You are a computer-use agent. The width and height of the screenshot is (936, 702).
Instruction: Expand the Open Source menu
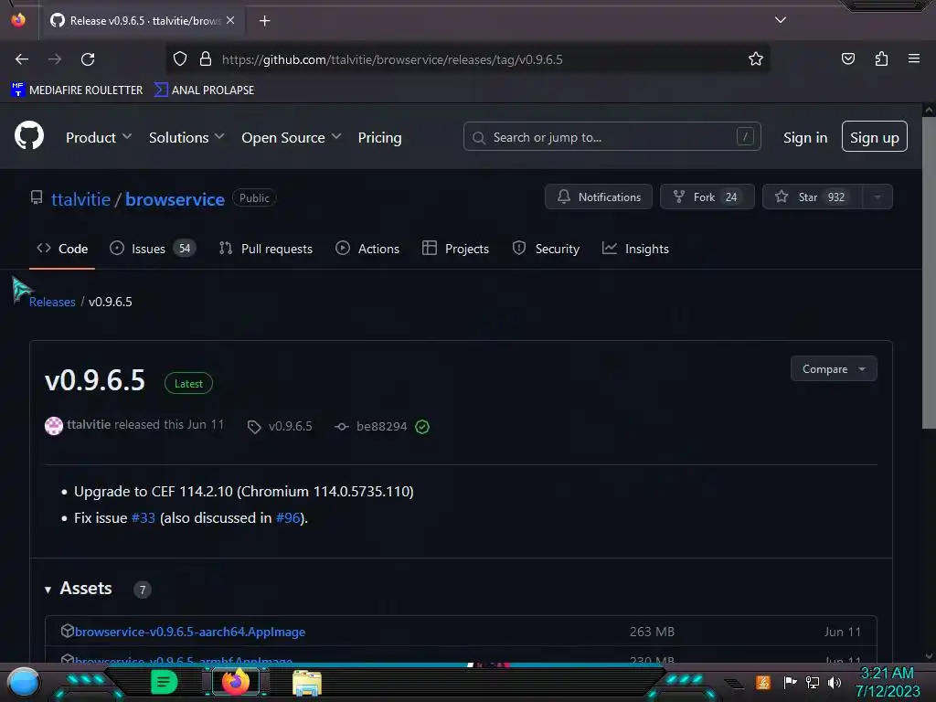[x=292, y=137]
